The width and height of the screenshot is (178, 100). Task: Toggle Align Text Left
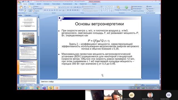pyautogui.click(x=68, y=10)
